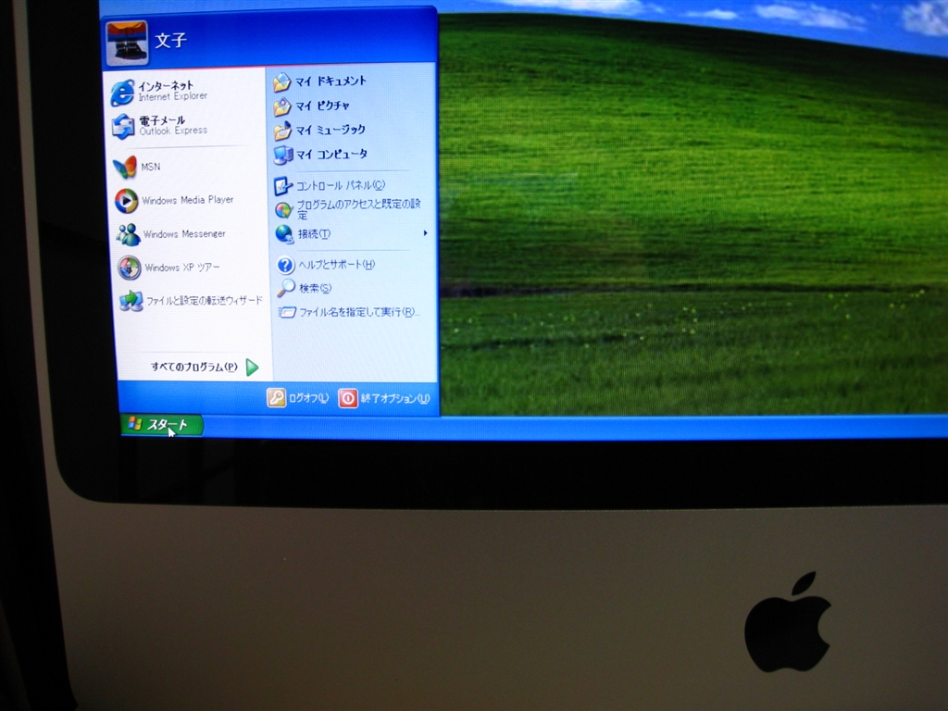Select the マイ コンピュータ entry text
The width and height of the screenshot is (948, 711).
[331, 155]
